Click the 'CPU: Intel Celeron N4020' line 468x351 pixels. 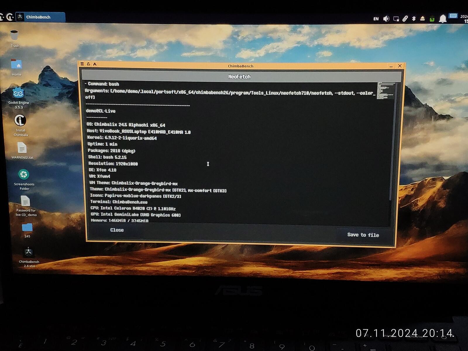click(x=133, y=208)
